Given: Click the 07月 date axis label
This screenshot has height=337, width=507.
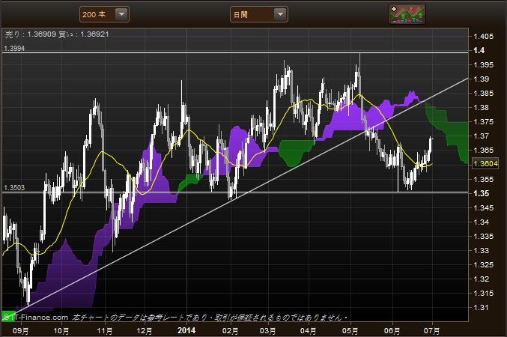Looking at the screenshot, I should pos(431,331).
